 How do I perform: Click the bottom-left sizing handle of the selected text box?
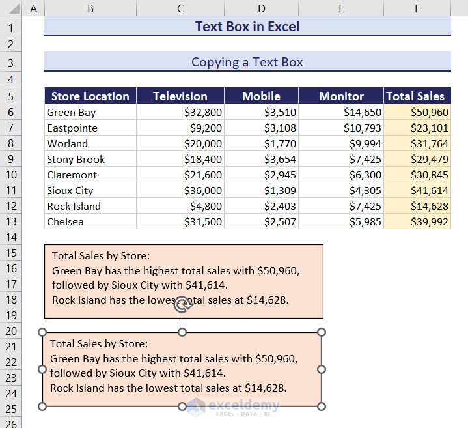[x=42, y=407]
